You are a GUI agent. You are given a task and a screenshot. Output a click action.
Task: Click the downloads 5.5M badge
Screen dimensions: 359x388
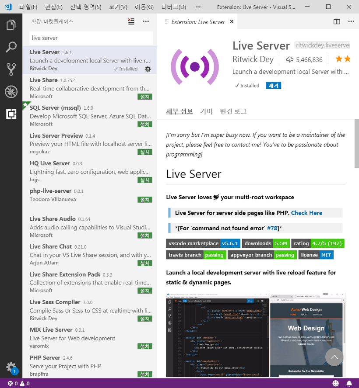[x=266, y=243]
